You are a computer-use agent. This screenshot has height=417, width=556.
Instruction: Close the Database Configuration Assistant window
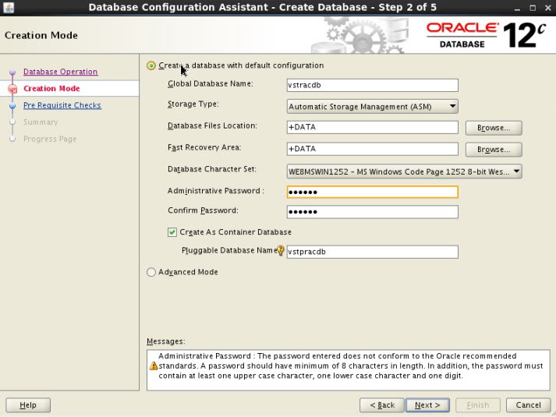click(548, 8)
